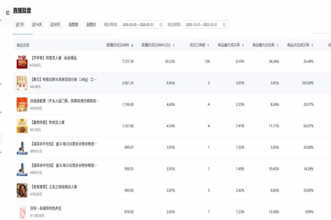This screenshot has width=331, height=220.
Task: Select the 近7天 time range
Action: [20, 25]
